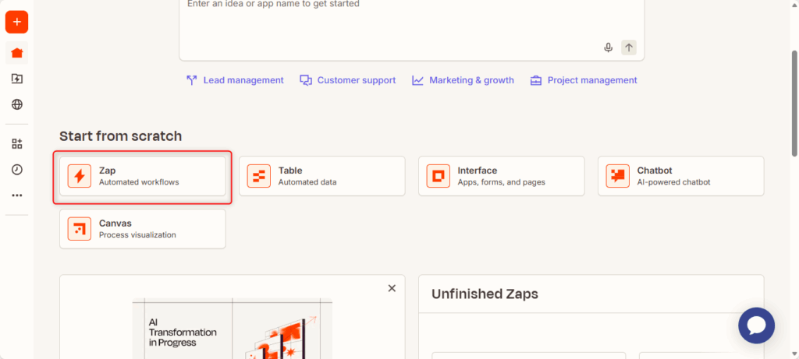Open Home from the sidebar

coord(16,53)
